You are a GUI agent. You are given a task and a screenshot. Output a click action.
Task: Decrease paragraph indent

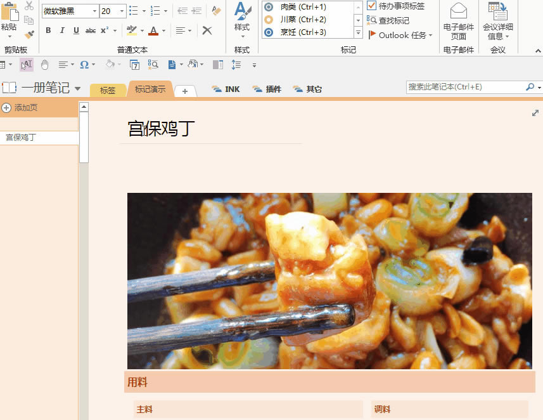point(182,11)
